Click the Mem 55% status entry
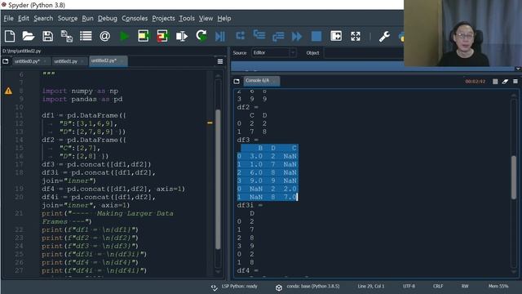Image resolution: width=522 pixels, height=294 pixels. point(498,287)
